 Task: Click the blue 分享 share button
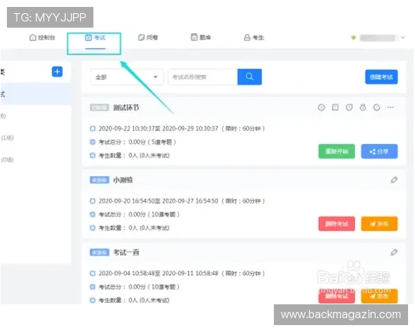point(379,151)
